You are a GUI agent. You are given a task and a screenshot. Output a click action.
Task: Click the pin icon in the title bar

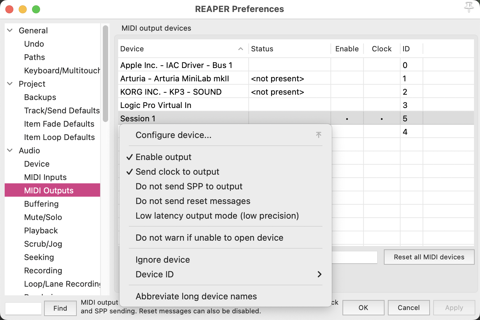click(x=469, y=7)
